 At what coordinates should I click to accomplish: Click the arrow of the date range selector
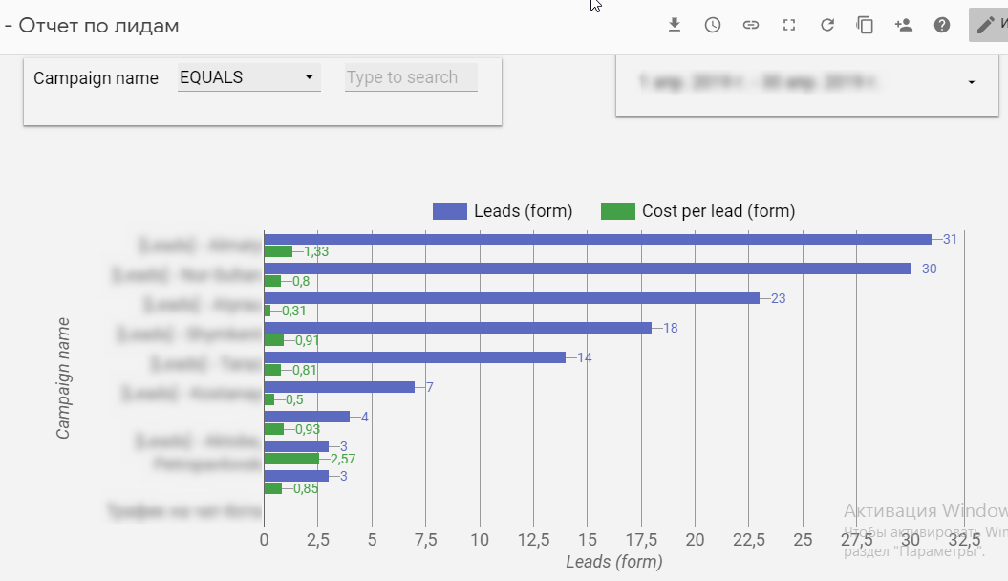pyautogui.click(x=972, y=83)
